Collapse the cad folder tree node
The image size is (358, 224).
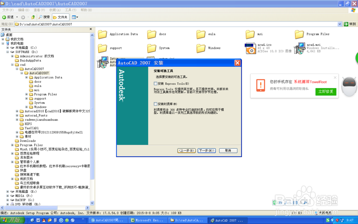(12, 65)
